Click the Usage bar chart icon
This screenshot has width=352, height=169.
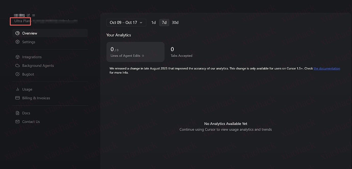(x=18, y=89)
